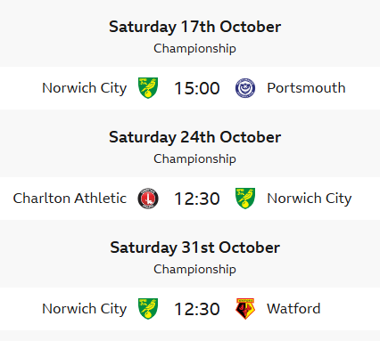Click the Saturday 17th October heading

(x=194, y=27)
